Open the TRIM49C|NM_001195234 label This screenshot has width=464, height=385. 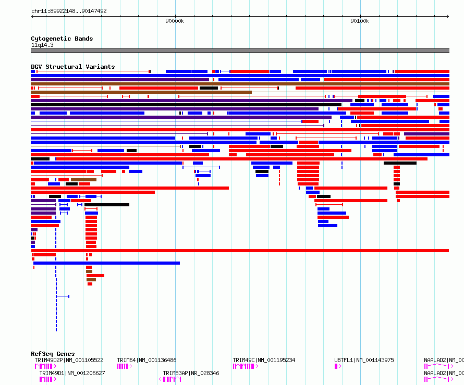click(264, 360)
